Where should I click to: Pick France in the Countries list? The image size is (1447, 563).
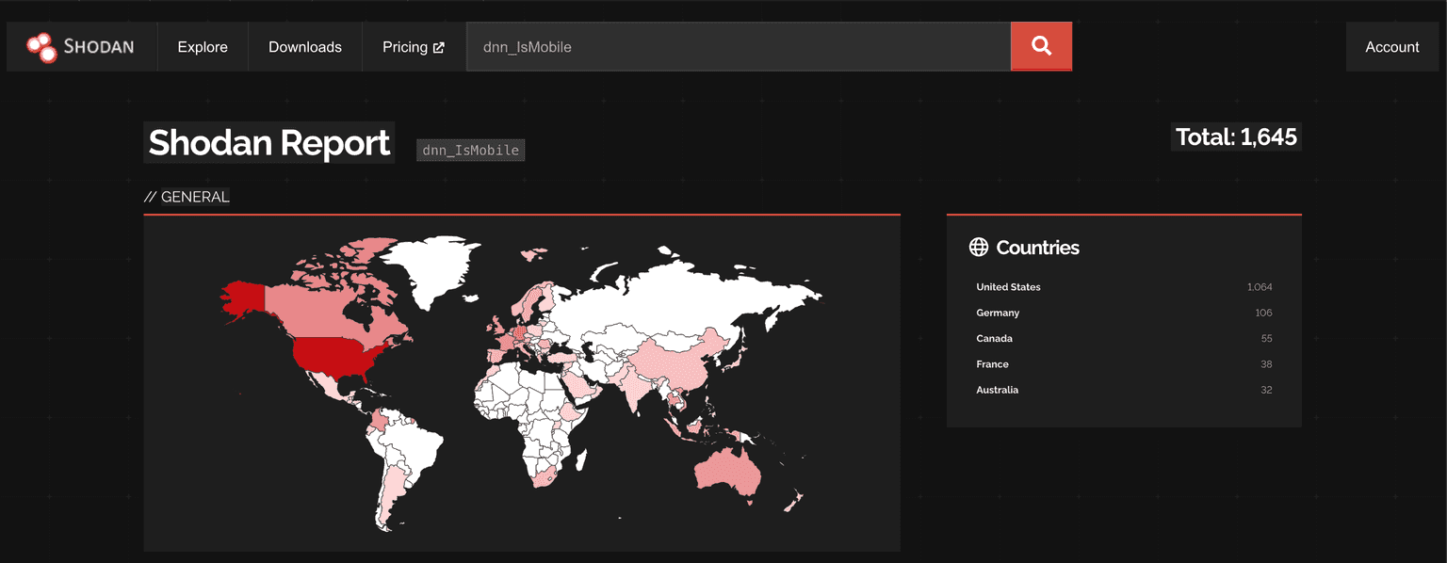click(992, 364)
